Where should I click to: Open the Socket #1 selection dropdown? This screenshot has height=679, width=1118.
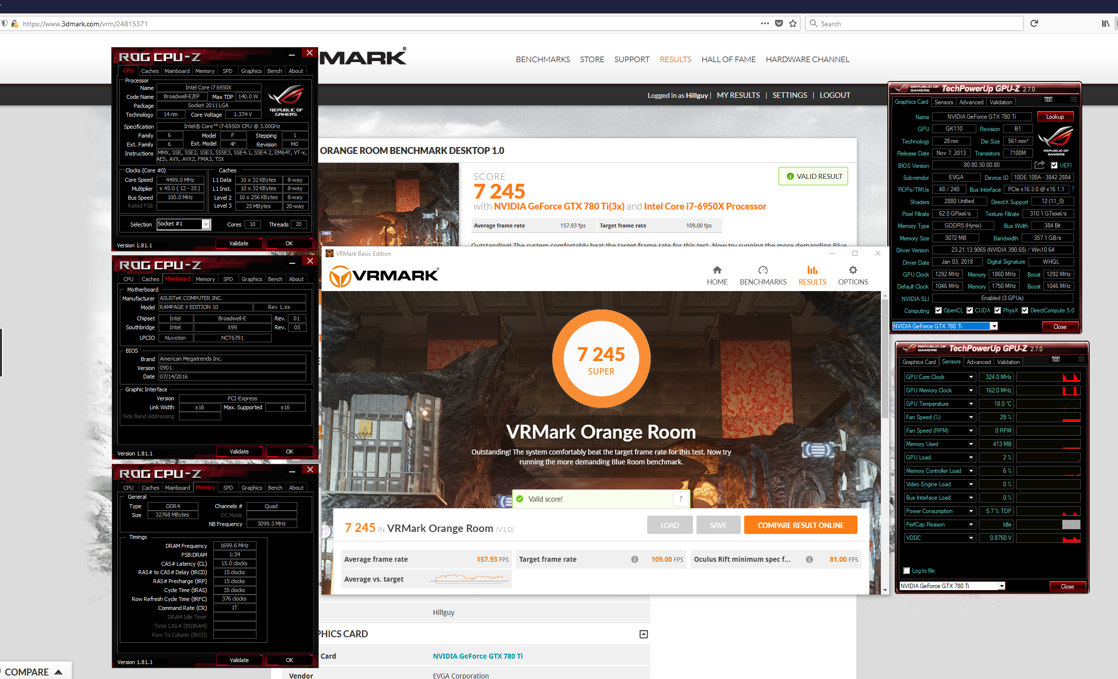pyautogui.click(x=206, y=225)
